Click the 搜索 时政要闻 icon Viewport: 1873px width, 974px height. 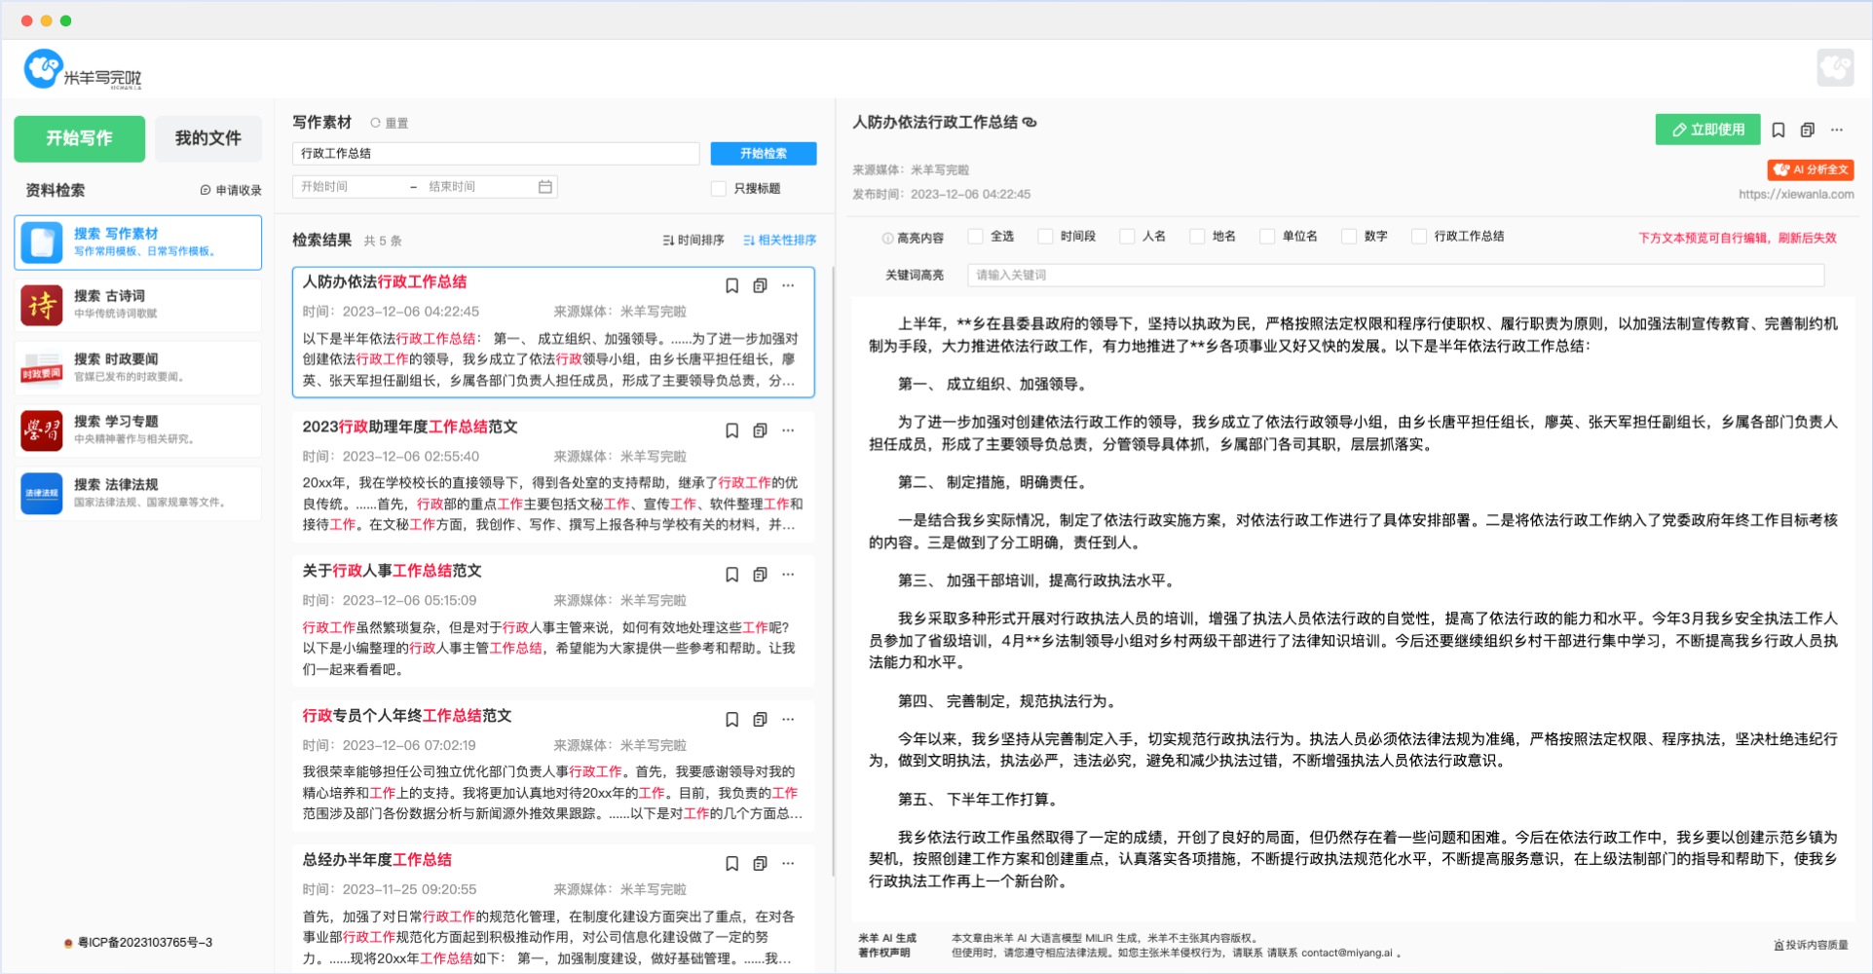42,368
